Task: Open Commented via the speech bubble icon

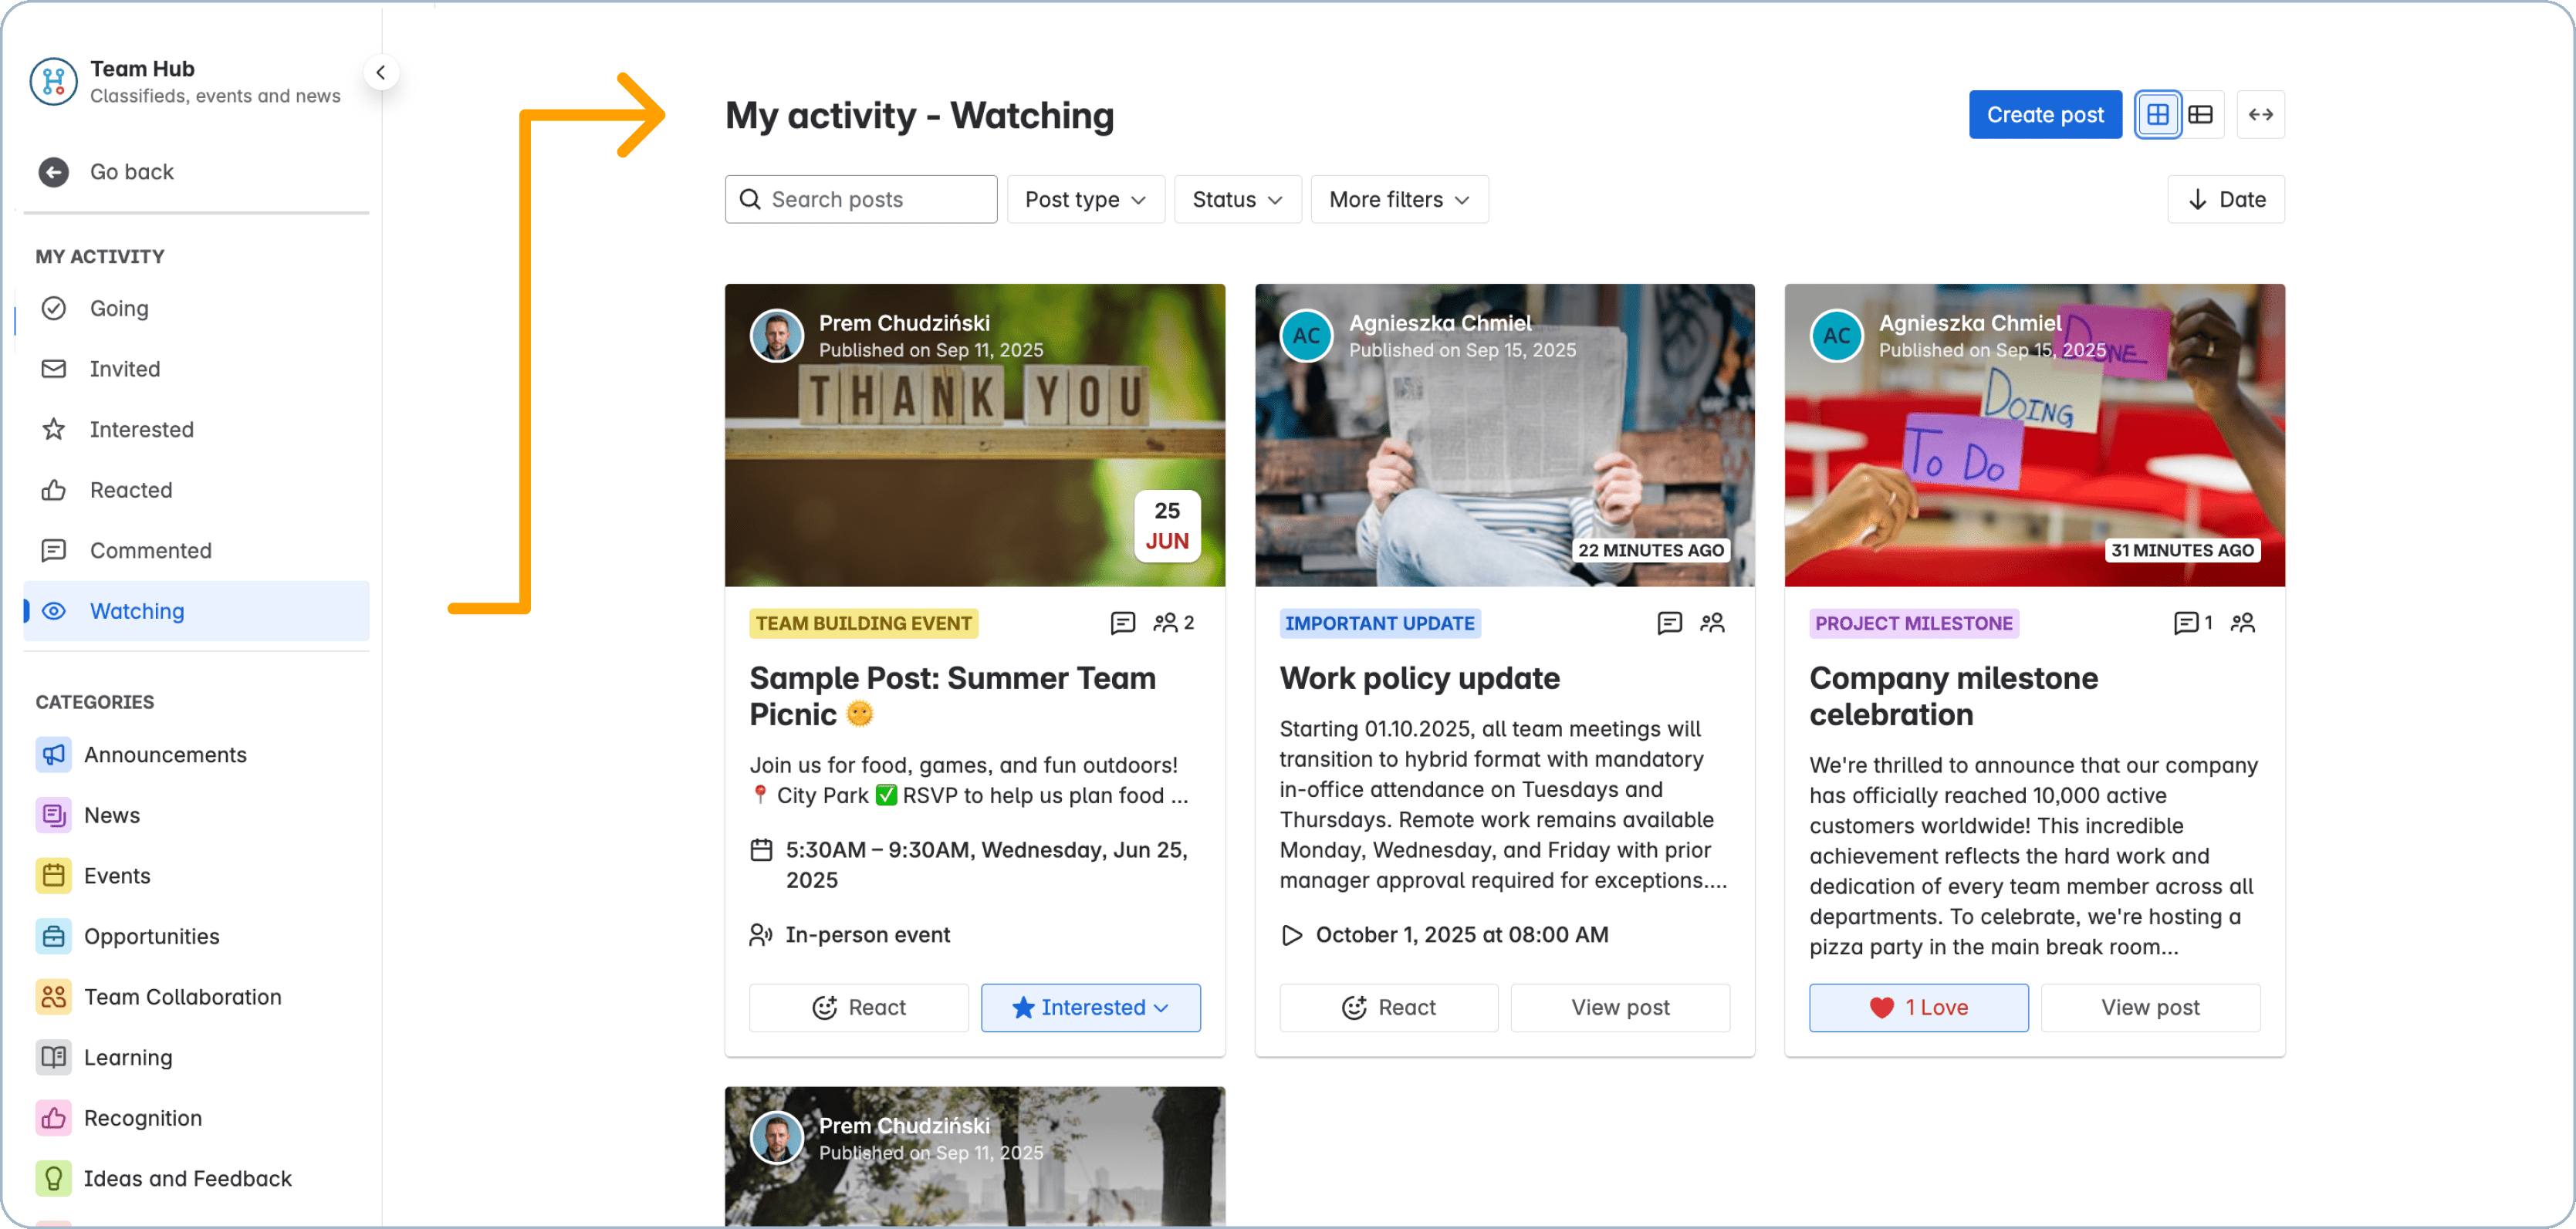Action: point(54,550)
